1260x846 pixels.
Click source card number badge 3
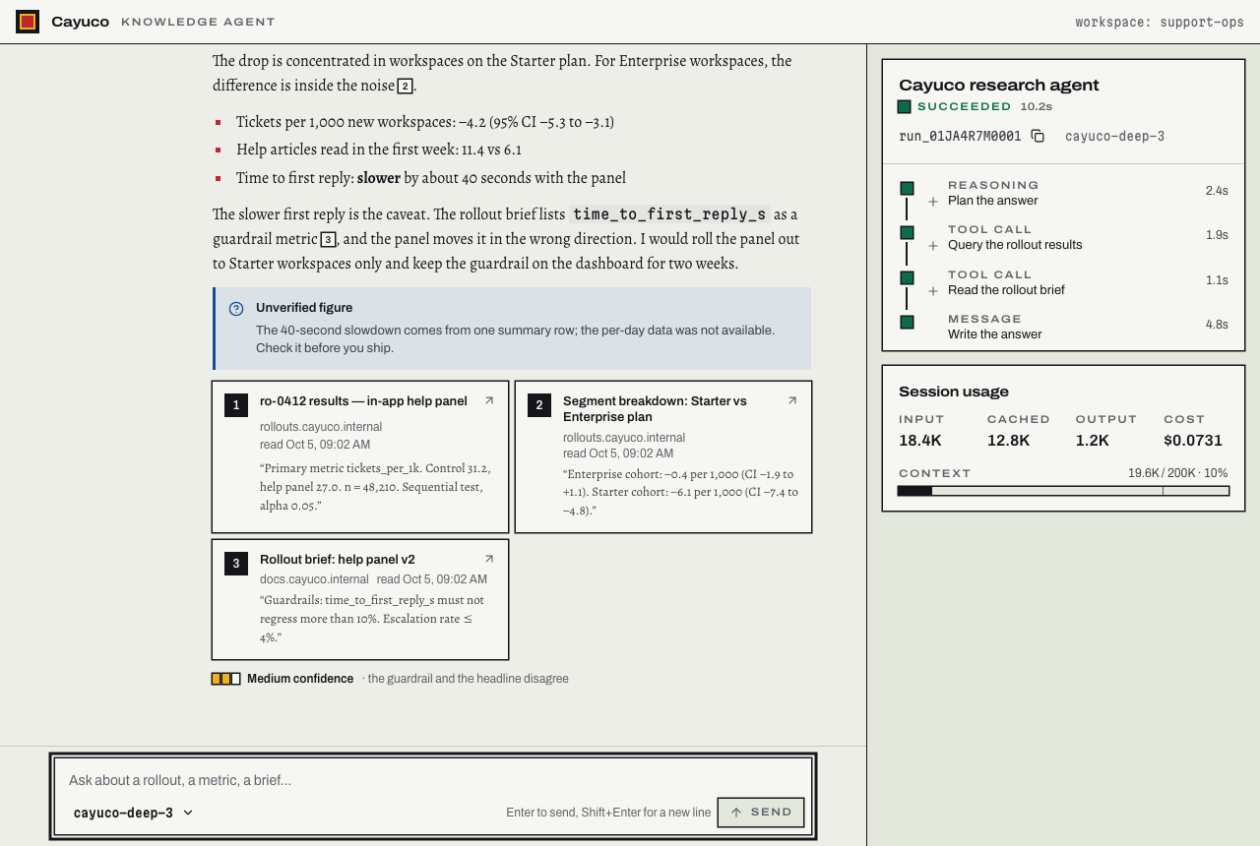tap(236, 564)
